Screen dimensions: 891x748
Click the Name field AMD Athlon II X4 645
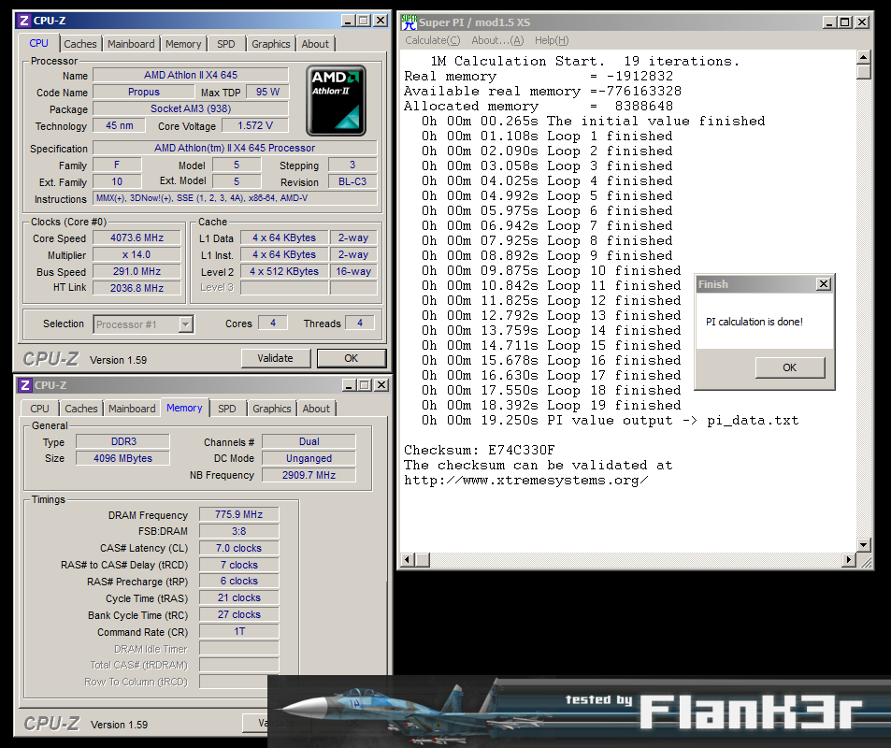191,75
